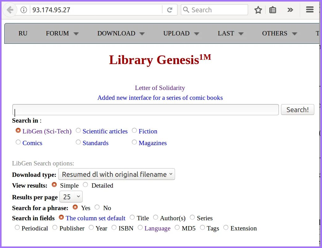The width and height of the screenshot is (322, 248).
Task: Switch language via the RU menu item
Action: pyautogui.click(x=23, y=33)
